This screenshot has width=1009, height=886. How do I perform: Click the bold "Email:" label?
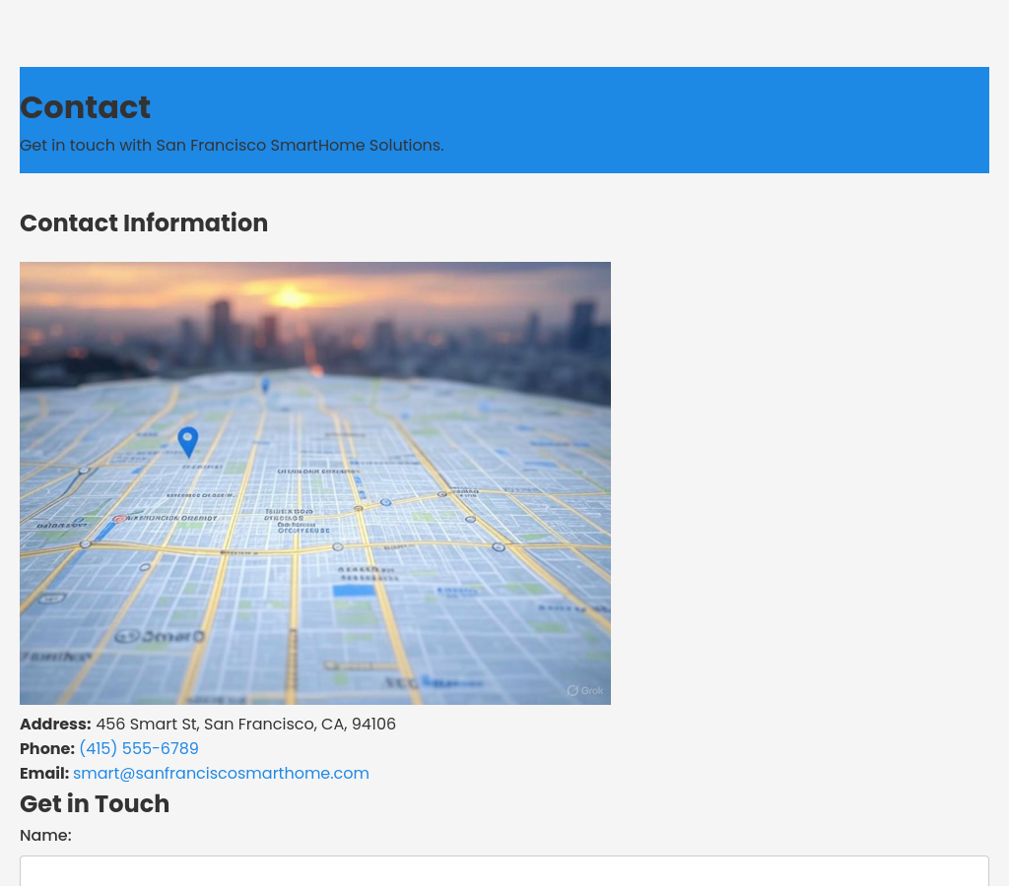click(x=44, y=774)
